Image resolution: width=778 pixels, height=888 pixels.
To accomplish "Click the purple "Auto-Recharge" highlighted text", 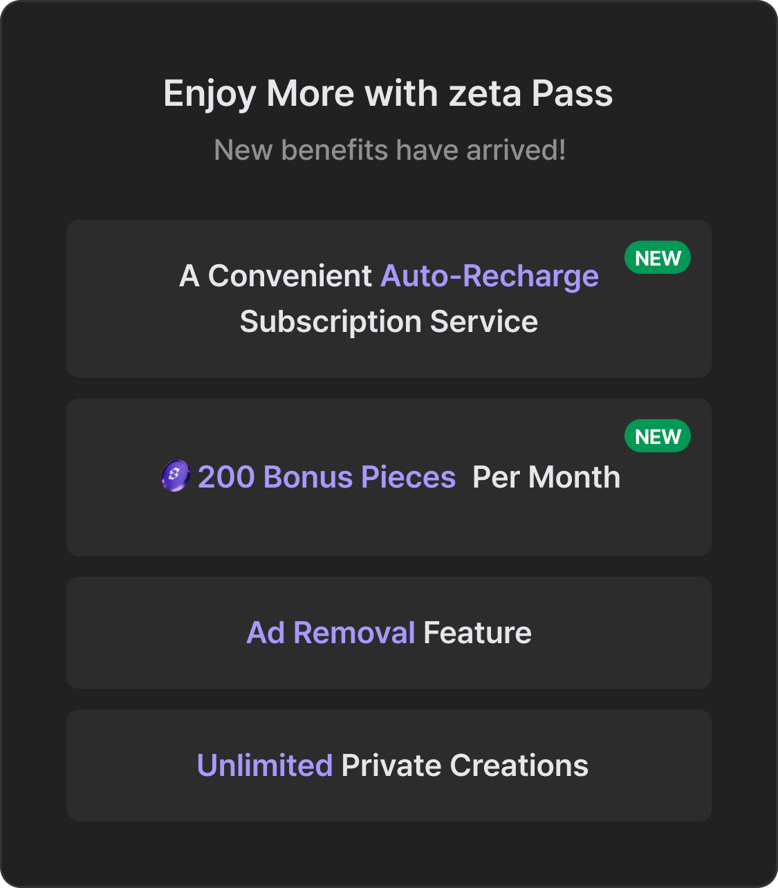I will click(x=490, y=276).
